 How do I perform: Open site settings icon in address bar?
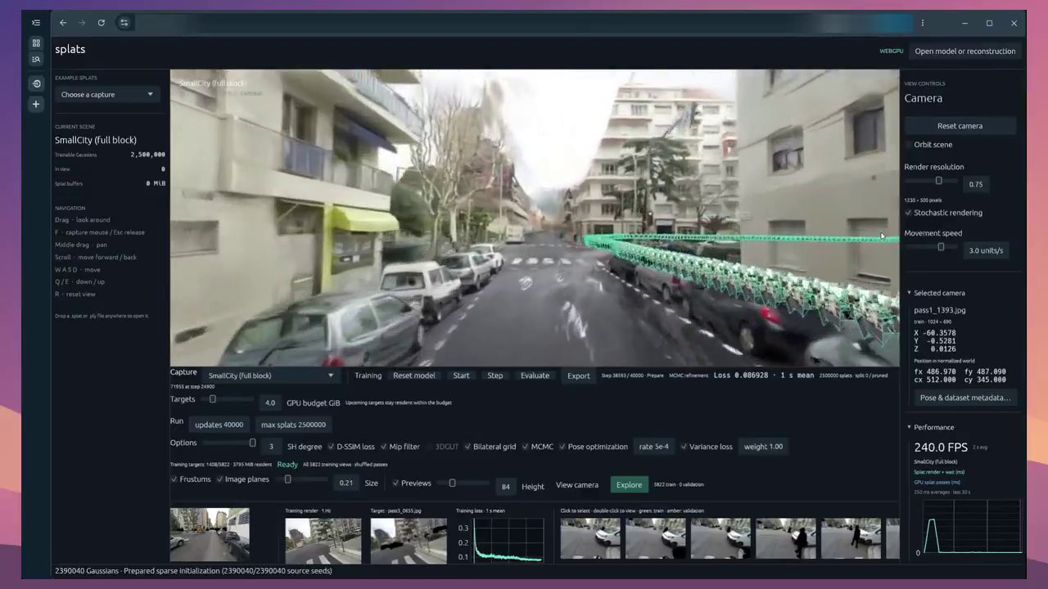(124, 23)
